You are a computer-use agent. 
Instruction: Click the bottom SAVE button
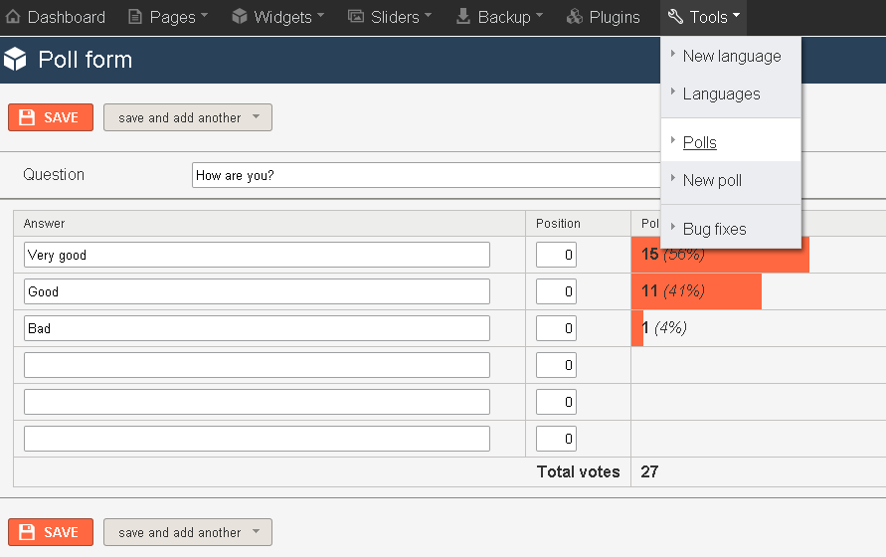click(x=51, y=531)
